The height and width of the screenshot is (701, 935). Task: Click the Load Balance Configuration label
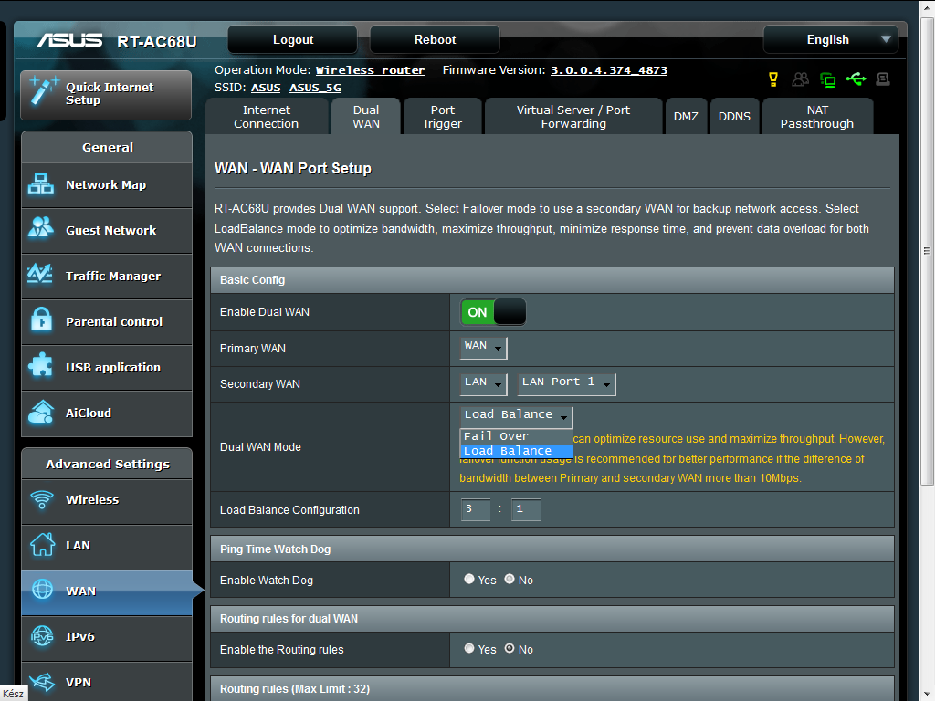click(x=289, y=509)
